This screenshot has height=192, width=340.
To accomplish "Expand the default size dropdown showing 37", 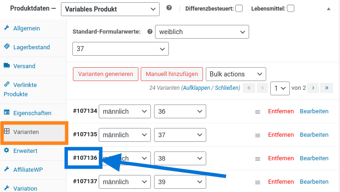I will coord(120,48).
